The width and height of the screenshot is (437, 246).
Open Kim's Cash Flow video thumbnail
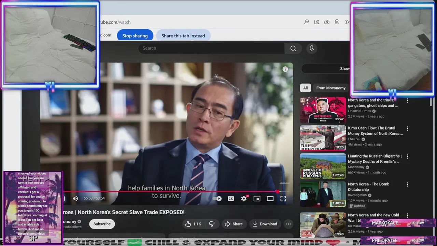coord(323,138)
